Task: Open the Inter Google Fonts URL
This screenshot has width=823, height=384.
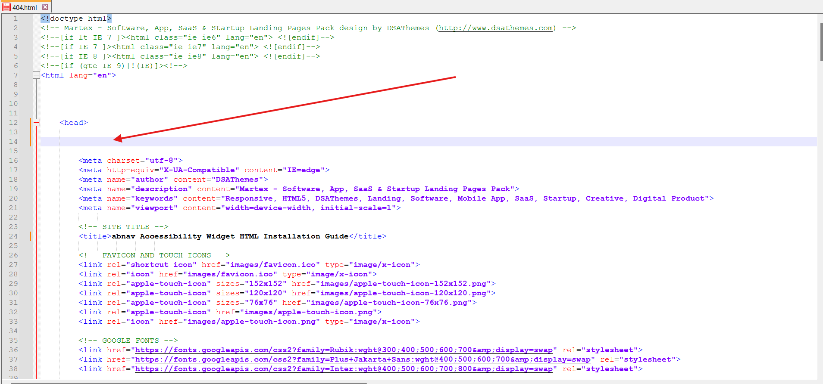Action: pos(343,369)
